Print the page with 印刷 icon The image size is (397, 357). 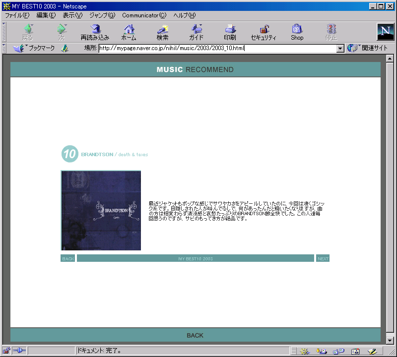(230, 32)
